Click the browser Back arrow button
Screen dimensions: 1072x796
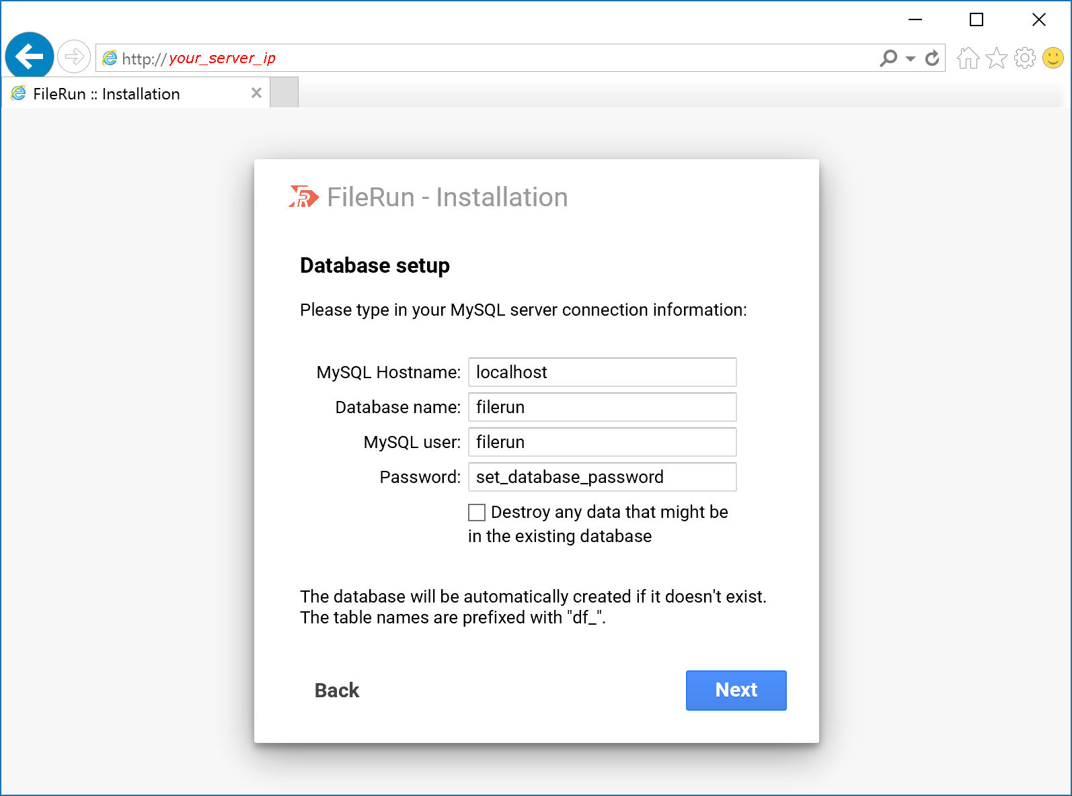(30, 56)
